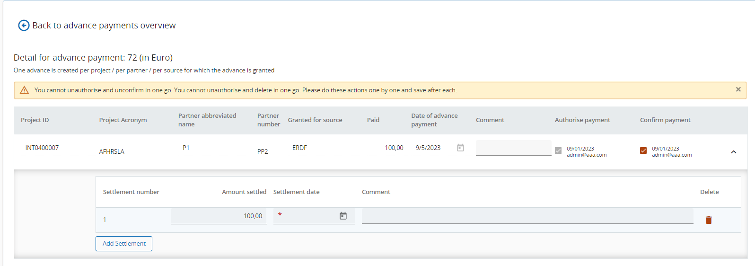Uncheck the Confirm payment checkbox

tap(643, 151)
